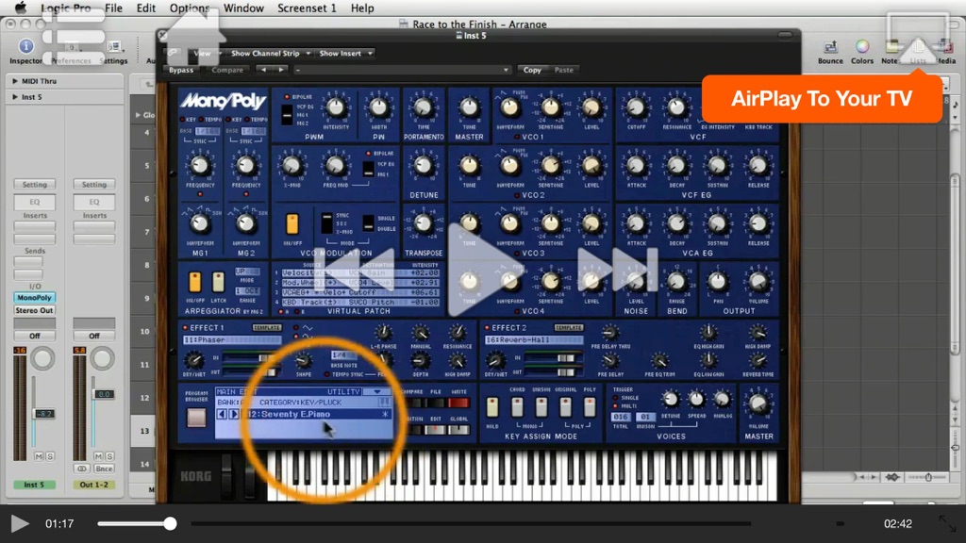Image resolution: width=966 pixels, height=543 pixels.
Task: Toggle the Arpeggiator Latch switch
Action: pos(218,282)
